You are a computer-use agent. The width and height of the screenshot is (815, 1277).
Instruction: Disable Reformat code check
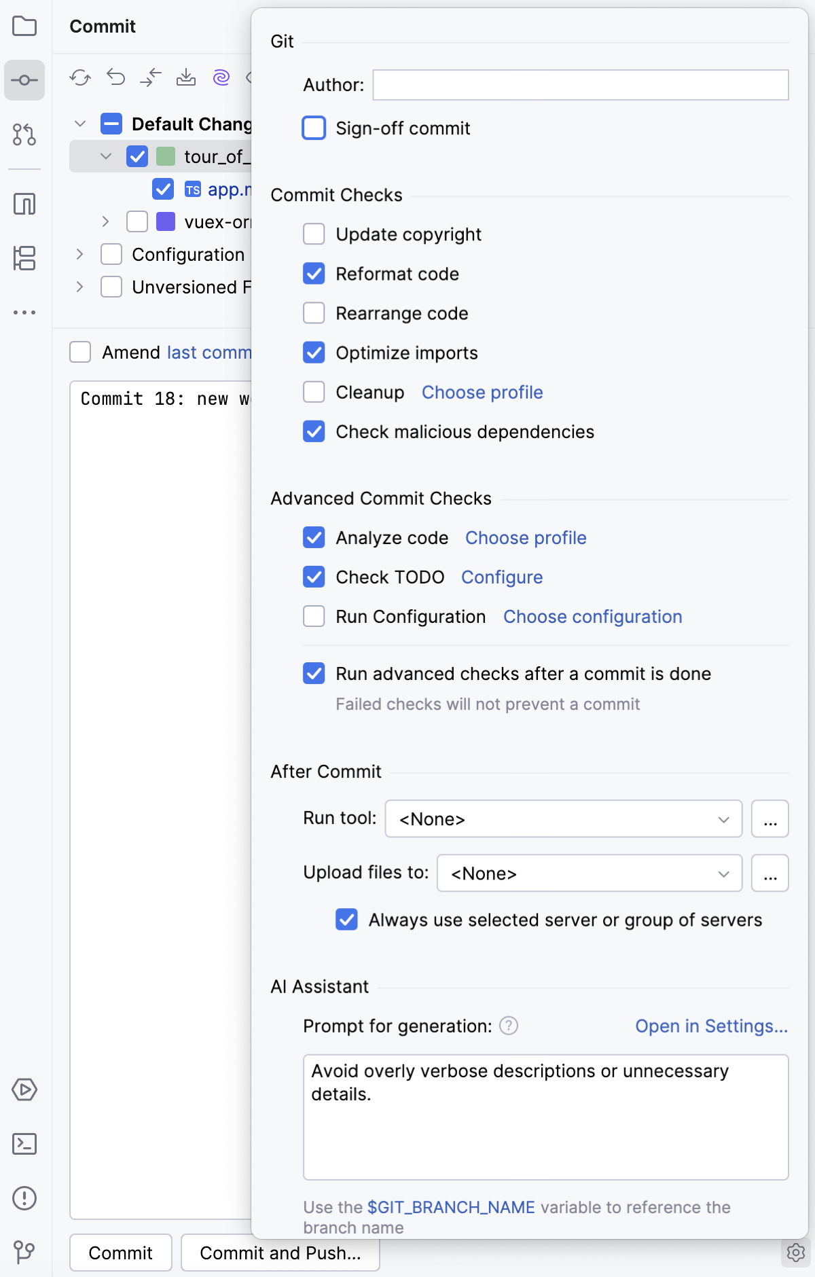(x=314, y=274)
